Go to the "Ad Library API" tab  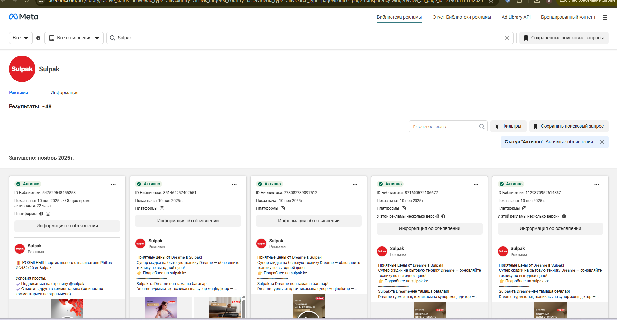click(x=516, y=17)
